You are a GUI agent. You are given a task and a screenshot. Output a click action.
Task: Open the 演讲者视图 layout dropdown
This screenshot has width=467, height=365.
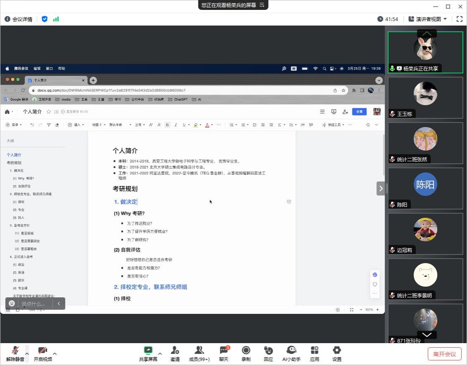point(428,19)
